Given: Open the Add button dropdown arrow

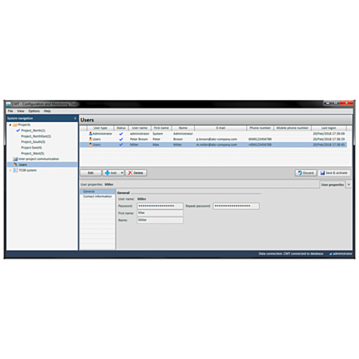Looking at the screenshot, I should pos(122,173).
